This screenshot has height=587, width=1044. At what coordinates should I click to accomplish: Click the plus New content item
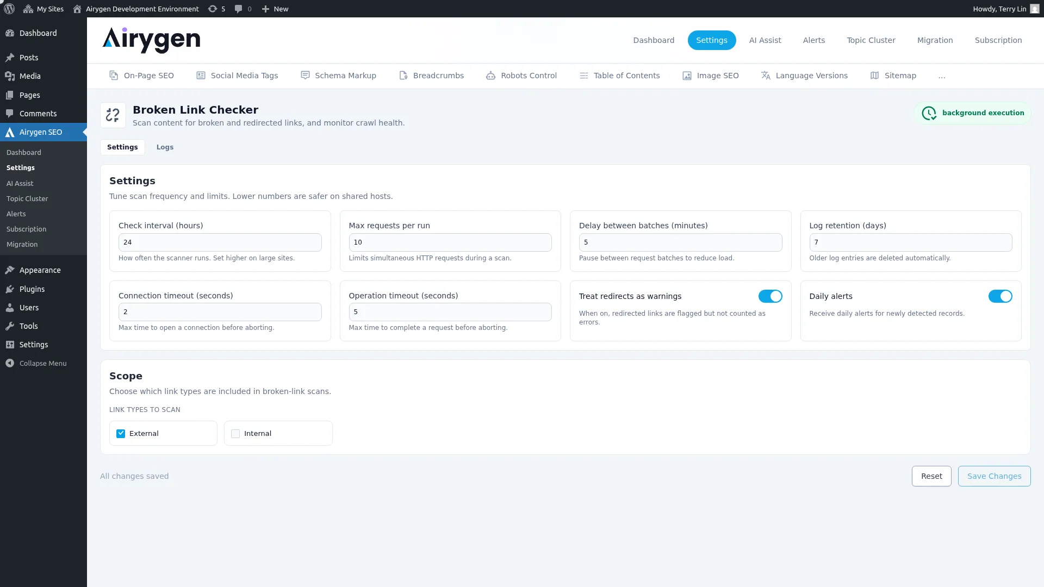275,9
